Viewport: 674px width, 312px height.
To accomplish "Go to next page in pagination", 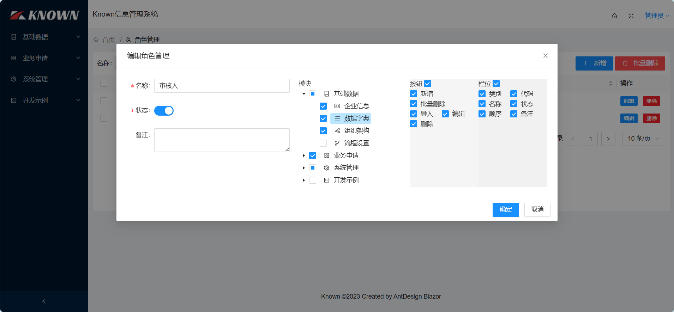I will pyautogui.click(x=608, y=139).
